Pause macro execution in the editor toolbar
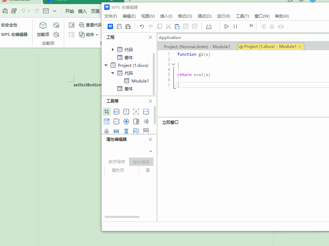 tap(235, 26)
